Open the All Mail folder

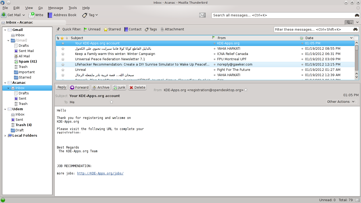pyautogui.click(x=24, y=56)
